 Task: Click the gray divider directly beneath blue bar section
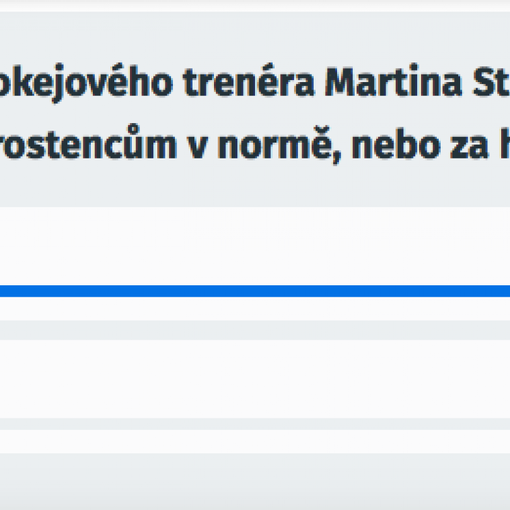pos(255,331)
